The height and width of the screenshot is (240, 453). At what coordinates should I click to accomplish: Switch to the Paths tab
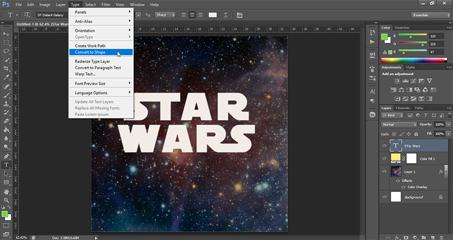click(x=419, y=108)
